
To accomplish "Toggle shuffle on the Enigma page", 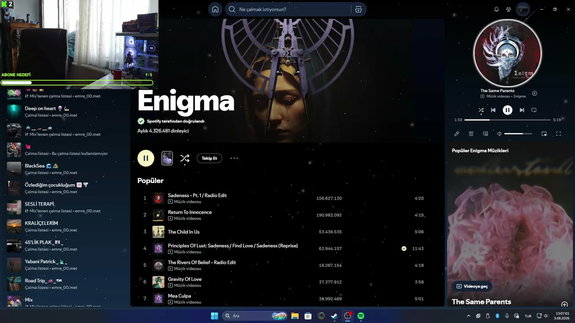I will 185,158.
